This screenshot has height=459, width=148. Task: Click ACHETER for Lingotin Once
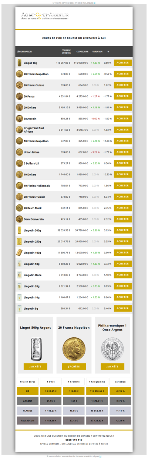122,275
